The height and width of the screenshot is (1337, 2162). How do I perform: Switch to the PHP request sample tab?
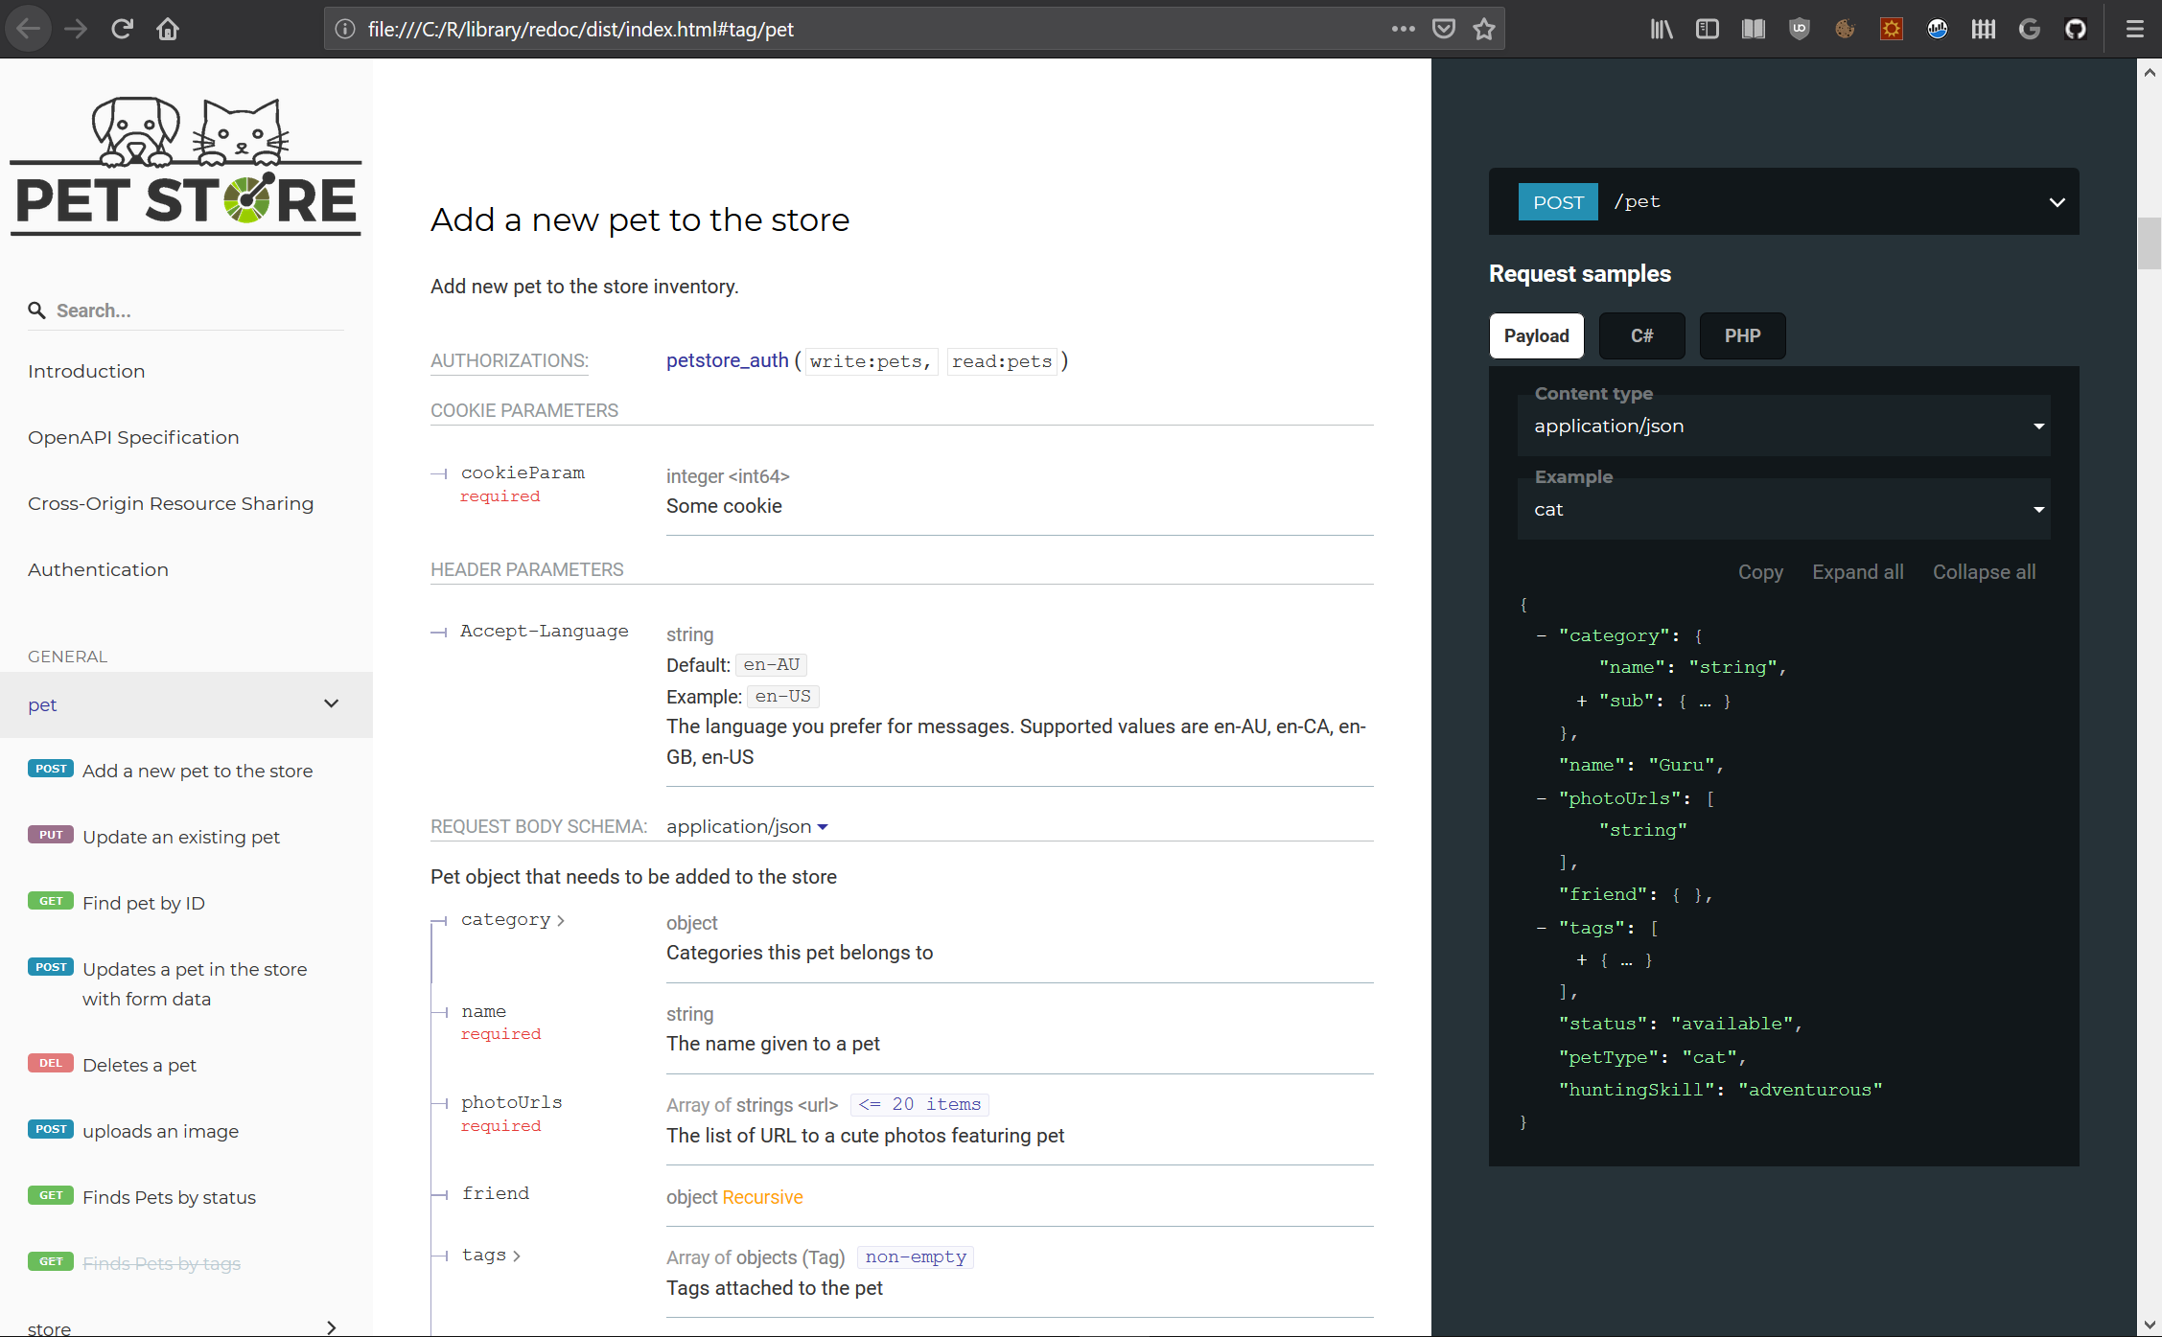[x=1742, y=336]
